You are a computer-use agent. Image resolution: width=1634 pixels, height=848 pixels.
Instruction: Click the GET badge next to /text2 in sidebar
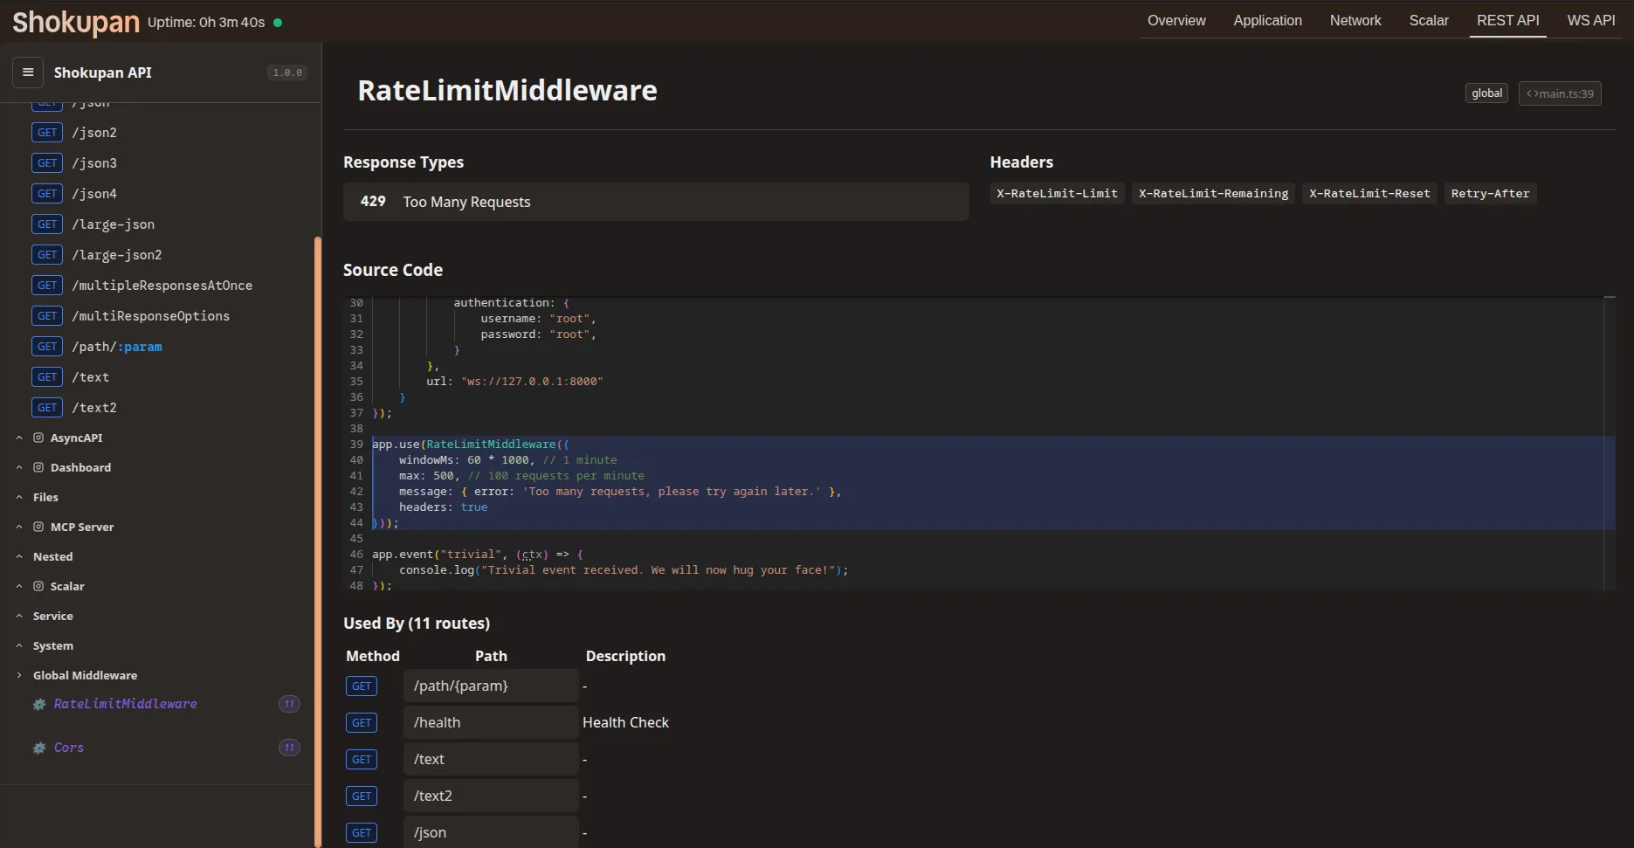click(47, 407)
